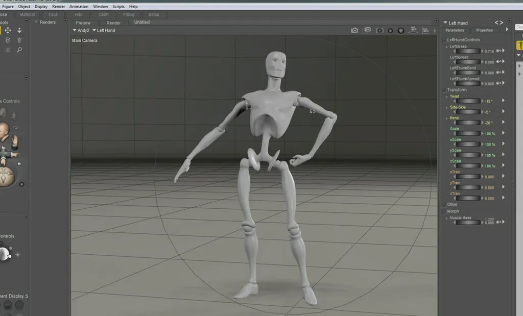Screen dimensions: 523x316
Task: Switch to the Render tab beside Preview
Action: point(113,23)
